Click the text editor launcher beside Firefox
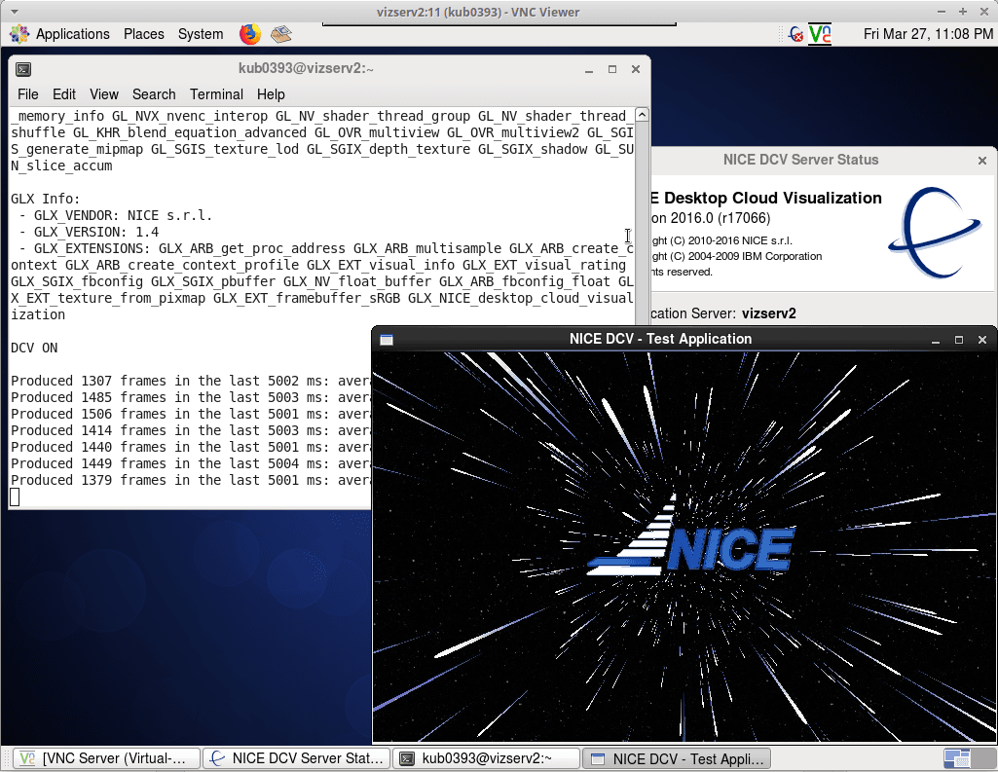Image resolution: width=998 pixels, height=772 pixels. (x=281, y=34)
